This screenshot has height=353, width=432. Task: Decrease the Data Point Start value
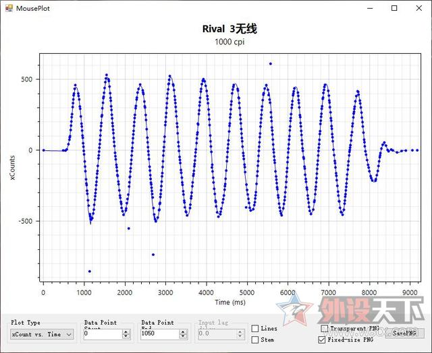(x=126, y=337)
